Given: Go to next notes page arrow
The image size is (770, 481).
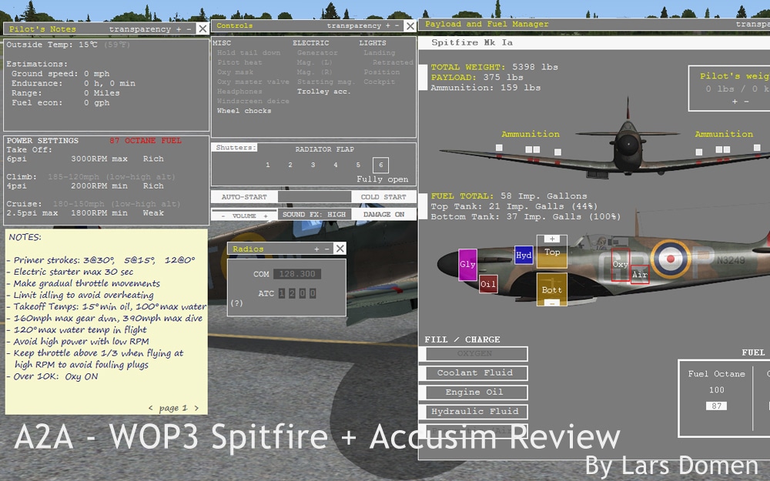Looking at the screenshot, I should pyautogui.click(x=196, y=408).
